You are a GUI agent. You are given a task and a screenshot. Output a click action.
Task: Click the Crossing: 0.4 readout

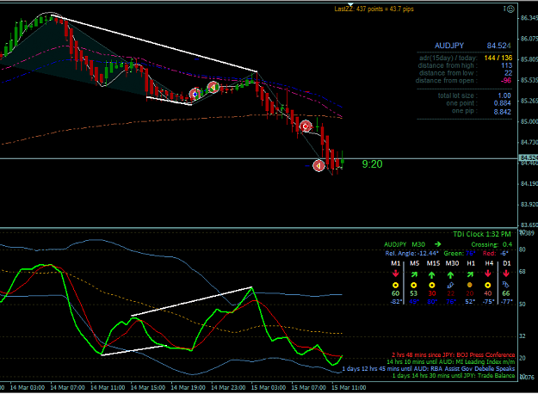[x=492, y=244]
